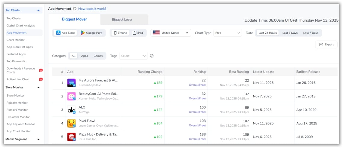The width and height of the screenshot is (343, 148).
Task: Click the question mark icon next to Tags
Action: [x=152, y=56]
